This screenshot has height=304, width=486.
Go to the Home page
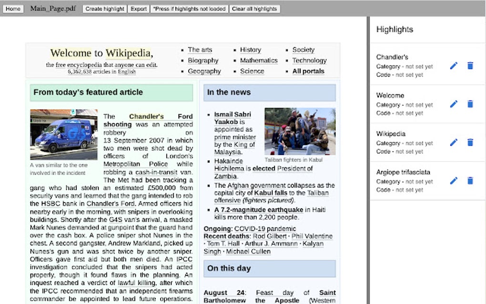(x=13, y=9)
